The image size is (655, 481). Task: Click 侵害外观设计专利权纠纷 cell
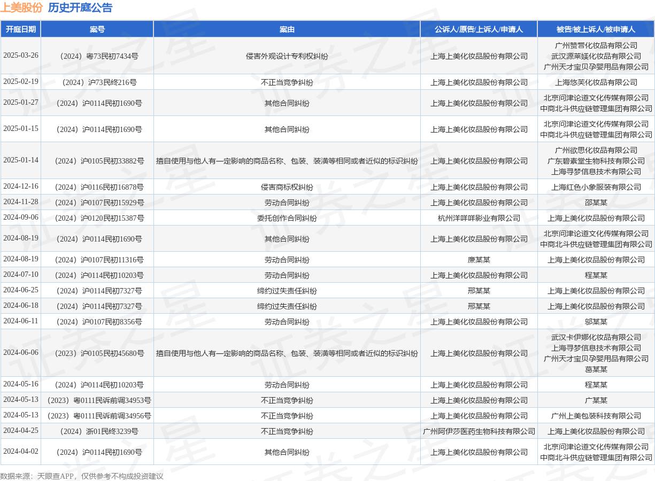coord(287,56)
